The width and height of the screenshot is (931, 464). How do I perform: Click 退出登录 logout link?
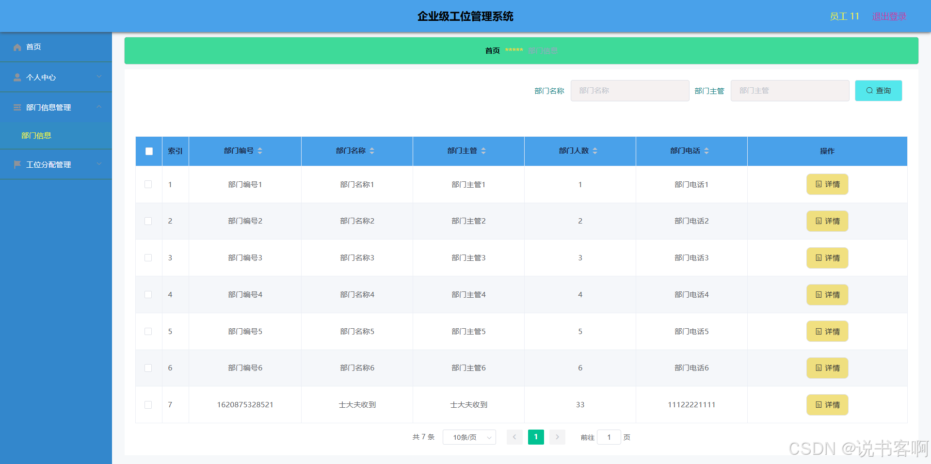coord(889,16)
